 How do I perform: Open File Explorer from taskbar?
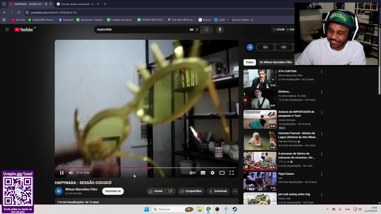[200, 209]
